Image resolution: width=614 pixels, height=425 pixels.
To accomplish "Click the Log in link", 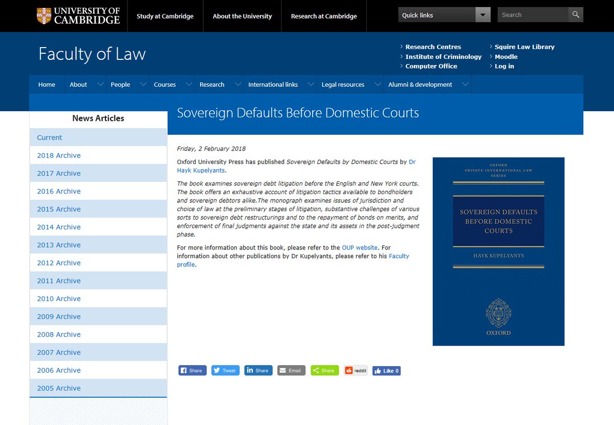I will [x=504, y=66].
